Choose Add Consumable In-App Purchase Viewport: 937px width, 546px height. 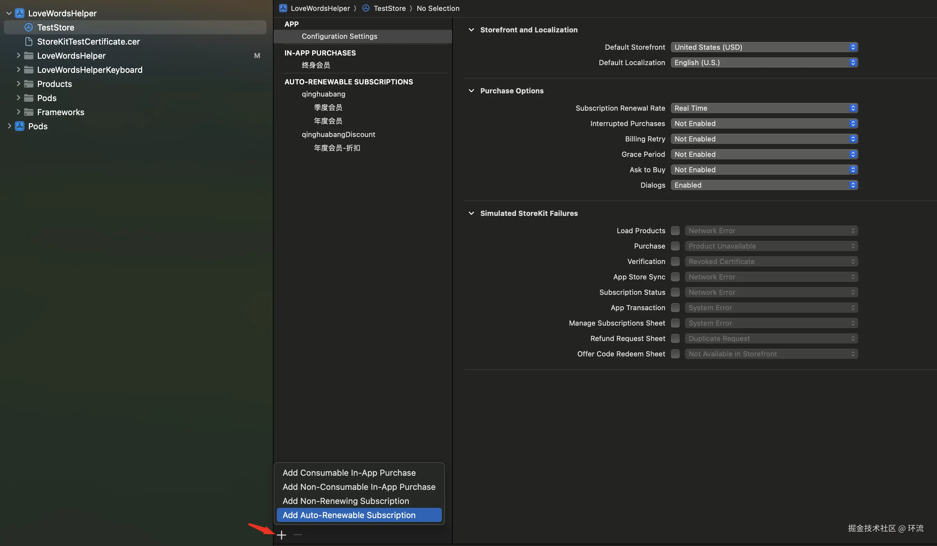point(349,473)
